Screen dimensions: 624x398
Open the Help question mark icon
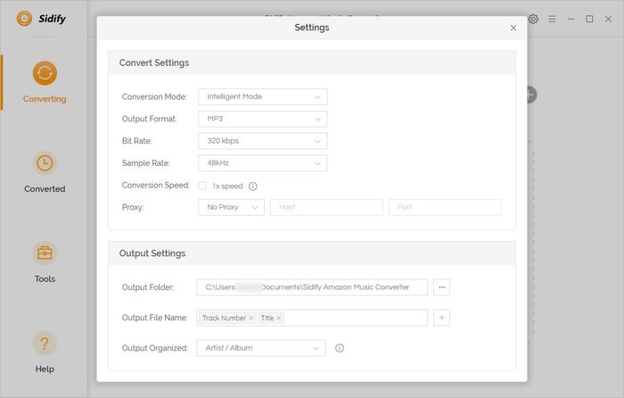45,344
